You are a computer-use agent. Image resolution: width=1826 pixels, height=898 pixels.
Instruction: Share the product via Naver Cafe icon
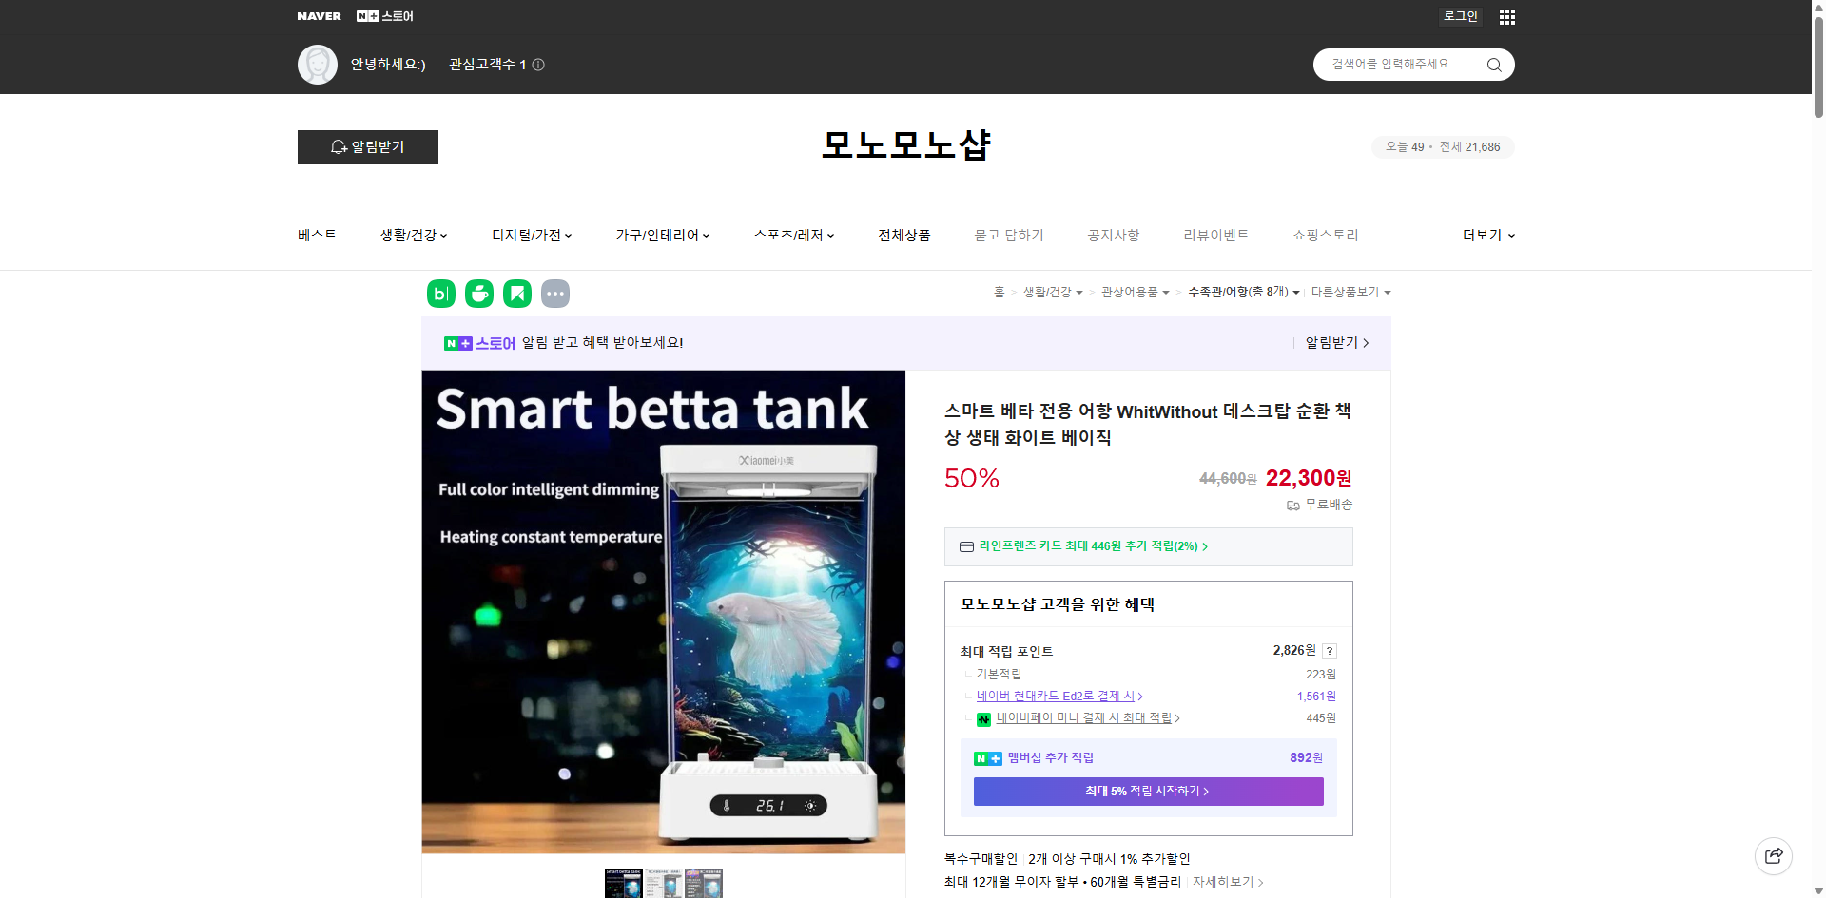(478, 293)
